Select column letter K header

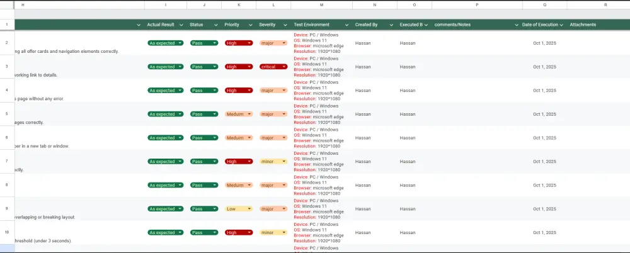(239, 5)
